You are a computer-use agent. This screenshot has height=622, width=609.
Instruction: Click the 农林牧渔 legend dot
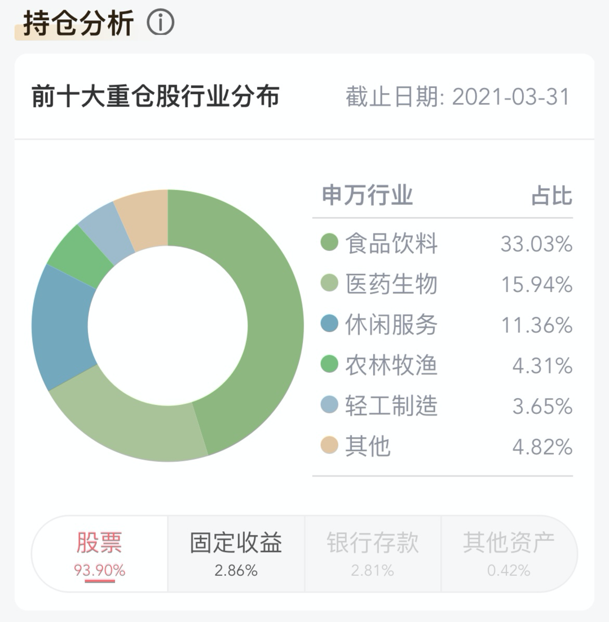pyautogui.click(x=329, y=364)
